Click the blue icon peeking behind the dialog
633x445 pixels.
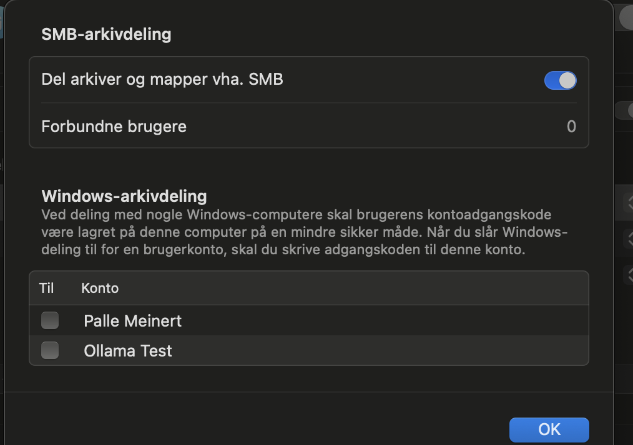click(x=2, y=19)
